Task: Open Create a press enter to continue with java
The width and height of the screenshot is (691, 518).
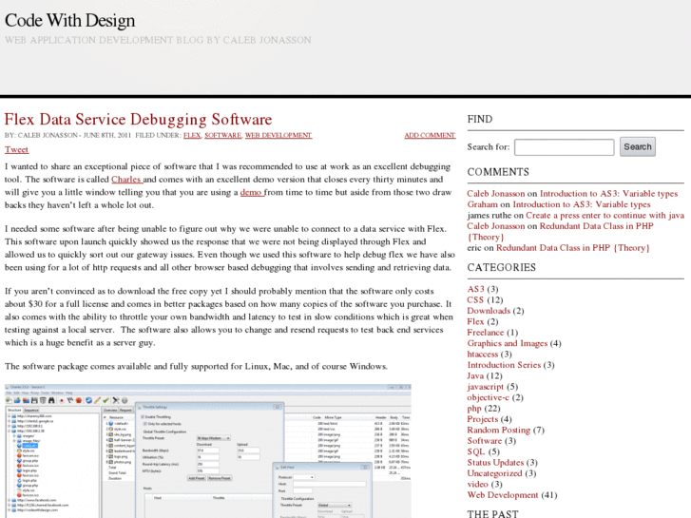Action: tap(605, 215)
